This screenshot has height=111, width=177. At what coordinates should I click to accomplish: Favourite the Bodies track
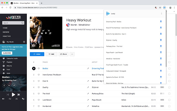point(39,69)
